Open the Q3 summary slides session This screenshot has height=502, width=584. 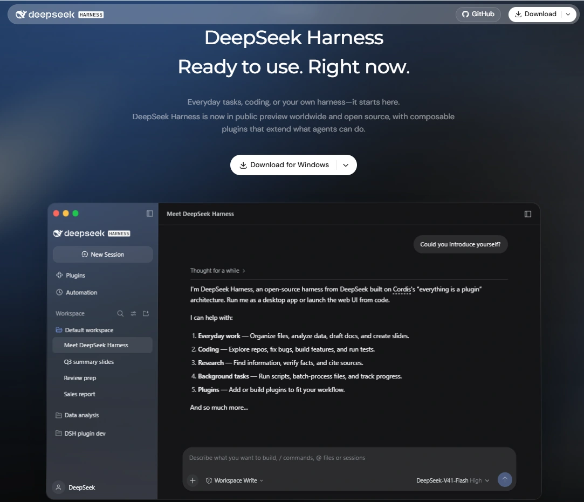point(88,362)
